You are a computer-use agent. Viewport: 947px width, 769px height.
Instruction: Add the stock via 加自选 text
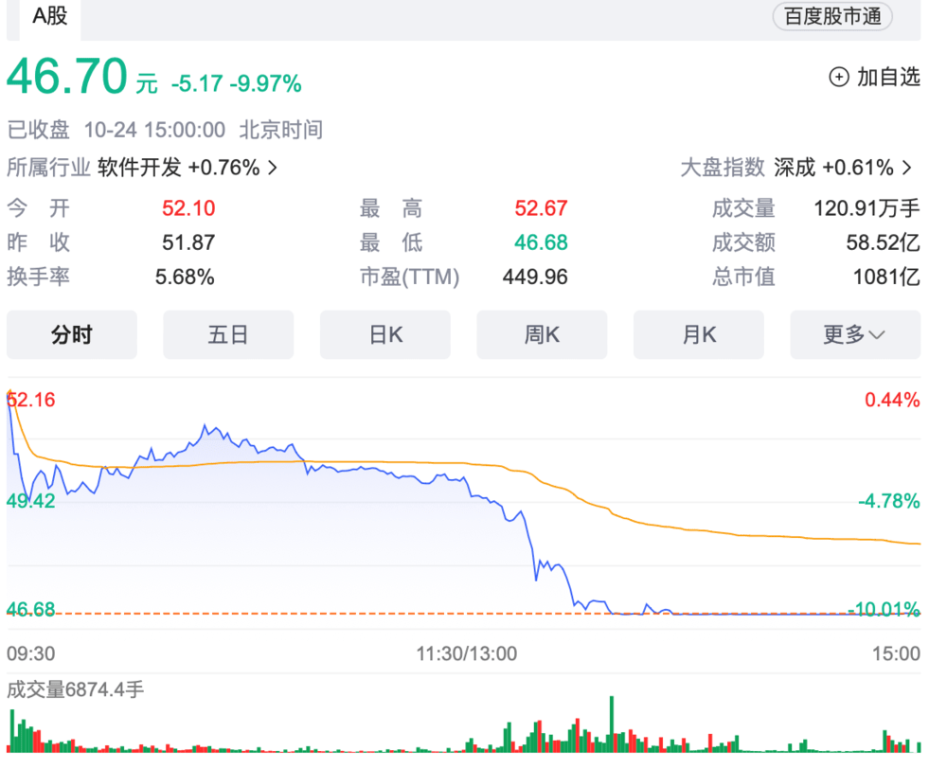point(888,78)
